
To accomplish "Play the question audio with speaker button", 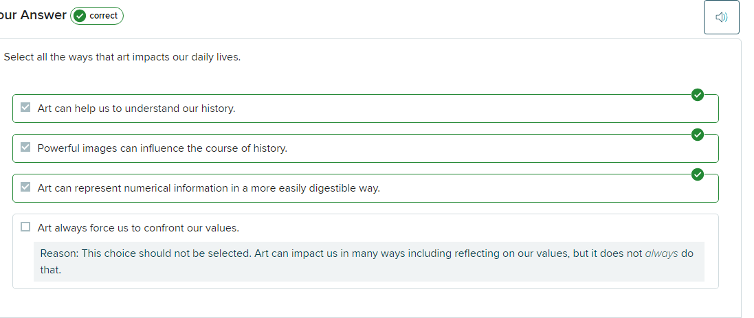I will tap(721, 17).
